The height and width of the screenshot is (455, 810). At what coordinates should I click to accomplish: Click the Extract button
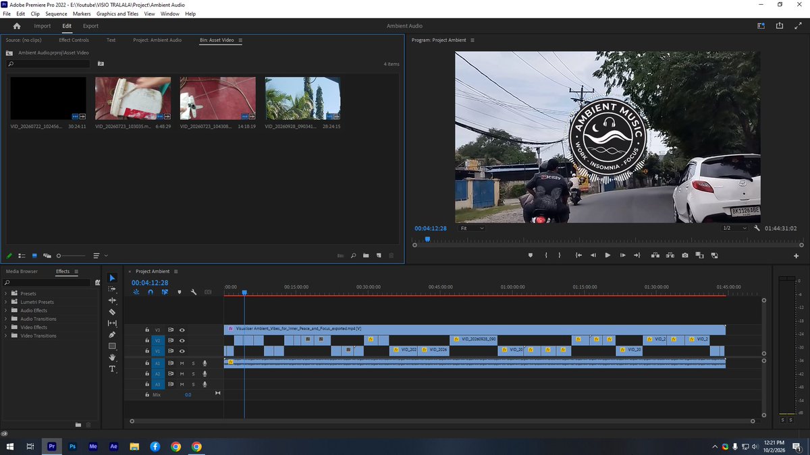pyautogui.click(x=670, y=255)
